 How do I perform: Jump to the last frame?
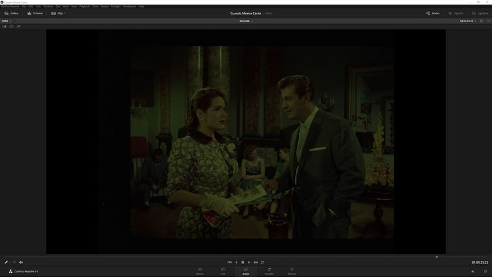(x=256, y=262)
